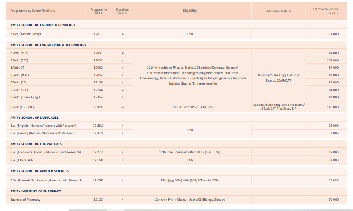Select 'B.A. (Economics) (Honours/Honours with Research)'

pyautogui.click(x=45, y=152)
